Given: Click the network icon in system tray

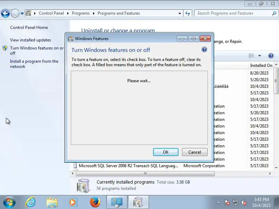Looking at the screenshot, I should pyautogui.click(x=235, y=202).
